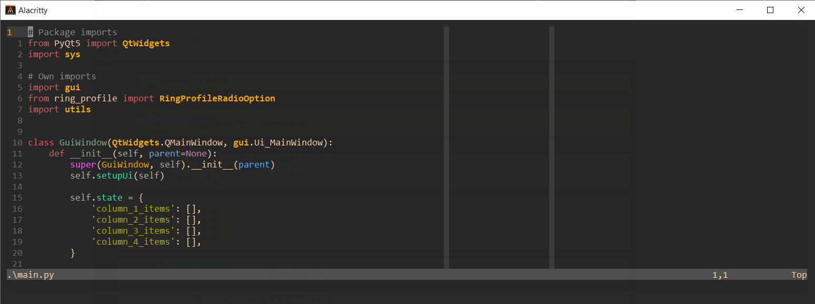Click the setupUi call on line 13

tap(114, 175)
